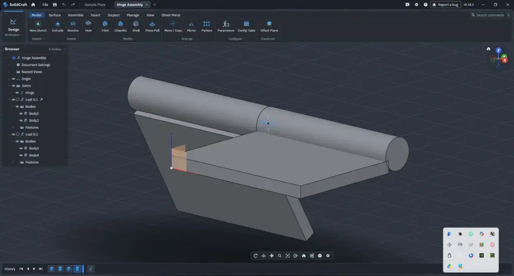Activate Leaf A:1 with its radio circle
The height and width of the screenshot is (276, 514).
click(x=18, y=100)
